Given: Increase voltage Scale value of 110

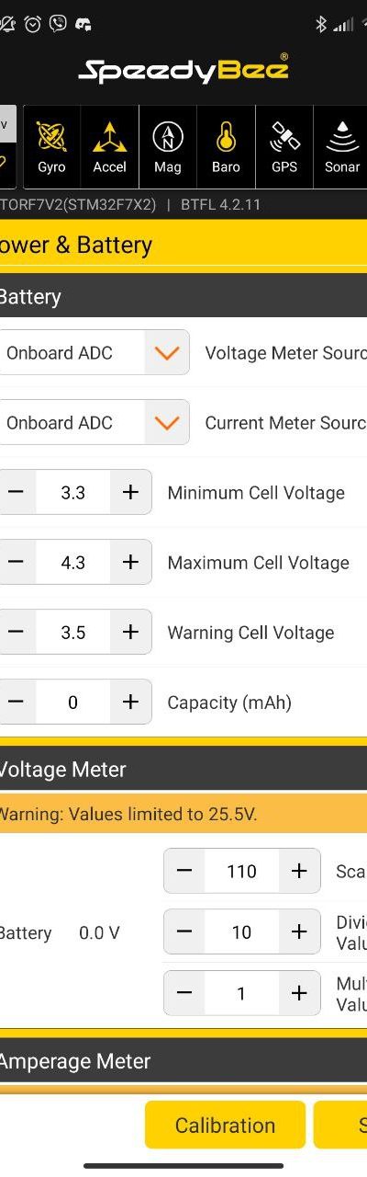Looking at the screenshot, I should tap(299, 871).
